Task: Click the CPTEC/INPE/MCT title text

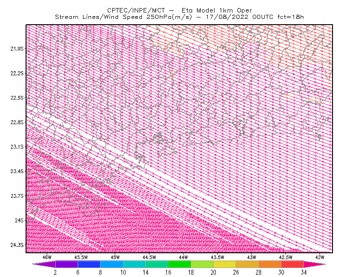Action: 136,10
